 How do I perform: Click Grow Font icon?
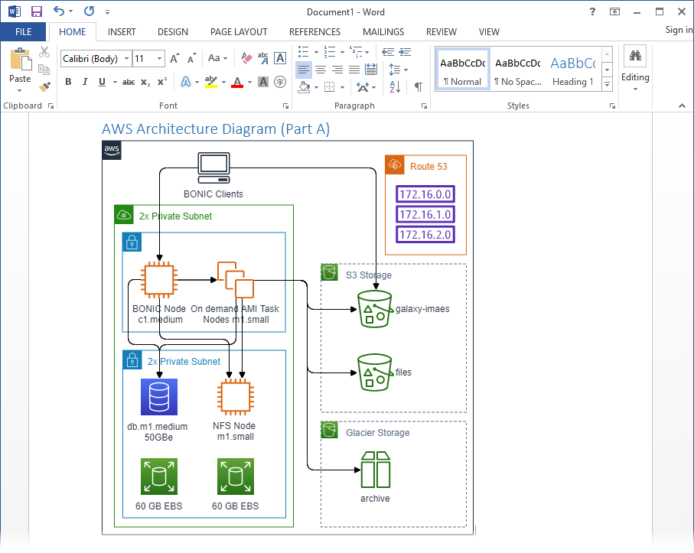(174, 58)
